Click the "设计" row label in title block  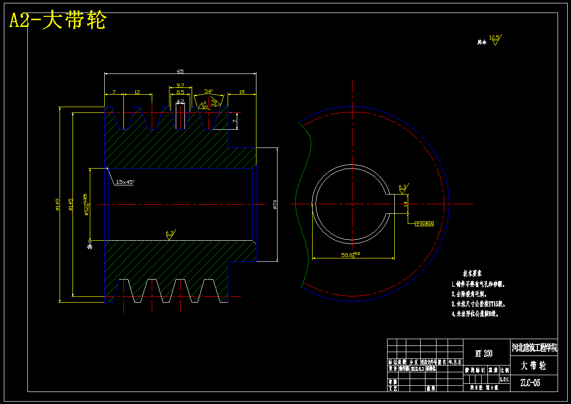(x=393, y=368)
